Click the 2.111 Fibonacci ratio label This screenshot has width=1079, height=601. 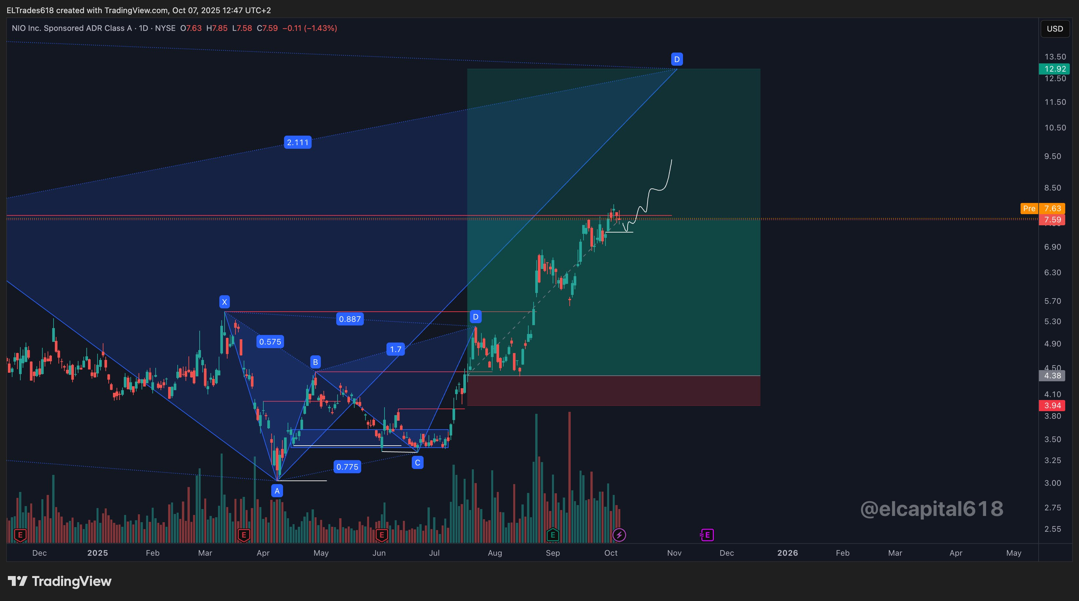tap(298, 142)
